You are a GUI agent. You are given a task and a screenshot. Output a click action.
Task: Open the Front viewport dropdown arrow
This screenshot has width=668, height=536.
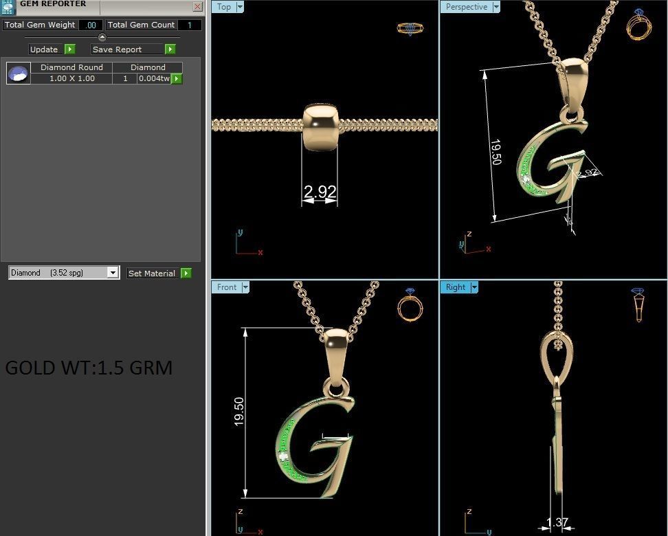[x=245, y=287]
